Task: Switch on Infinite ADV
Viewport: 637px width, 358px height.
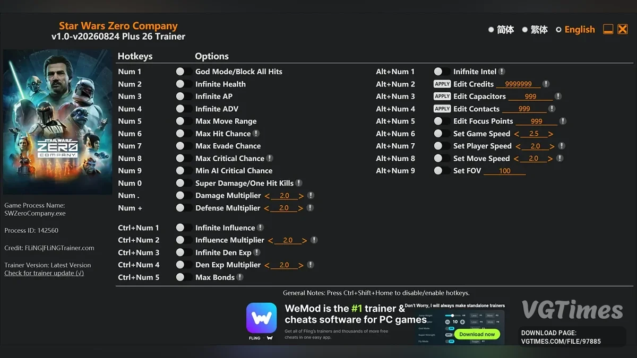Action: pyautogui.click(x=184, y=109)
